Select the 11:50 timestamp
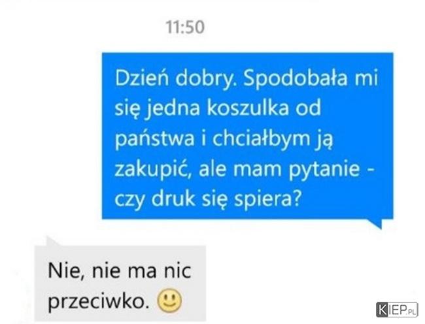The height and width of the screenshot is (324, 425). point(185,27)
